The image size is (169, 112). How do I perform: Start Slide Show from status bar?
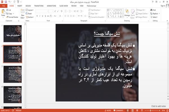click(142, 111)
